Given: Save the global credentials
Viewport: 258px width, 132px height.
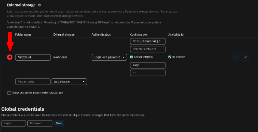Looking at the screenshot, I should 59,123.
